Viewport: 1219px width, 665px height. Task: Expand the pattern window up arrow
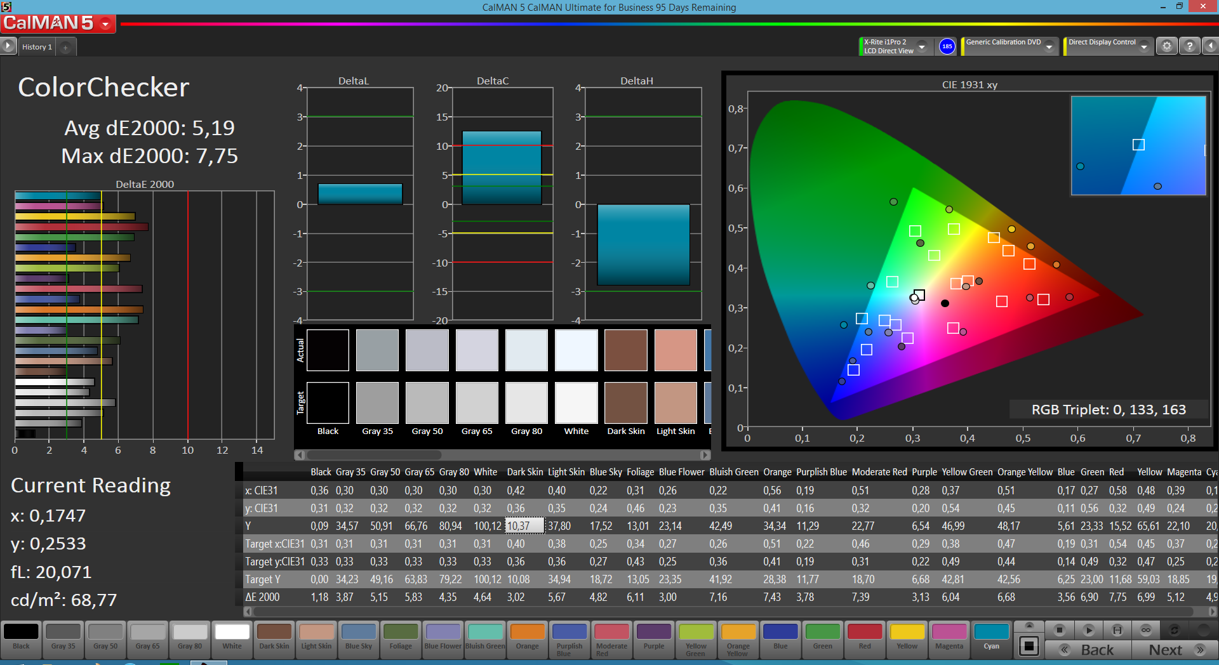coord(1029,626)
